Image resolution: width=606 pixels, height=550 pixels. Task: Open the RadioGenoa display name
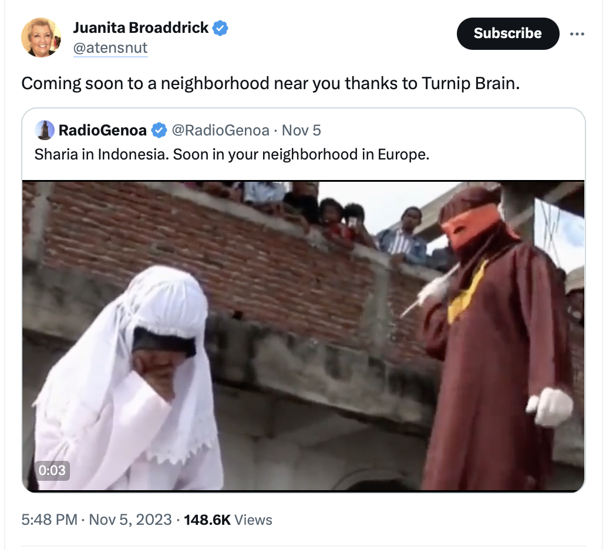(x=102, y=130)
